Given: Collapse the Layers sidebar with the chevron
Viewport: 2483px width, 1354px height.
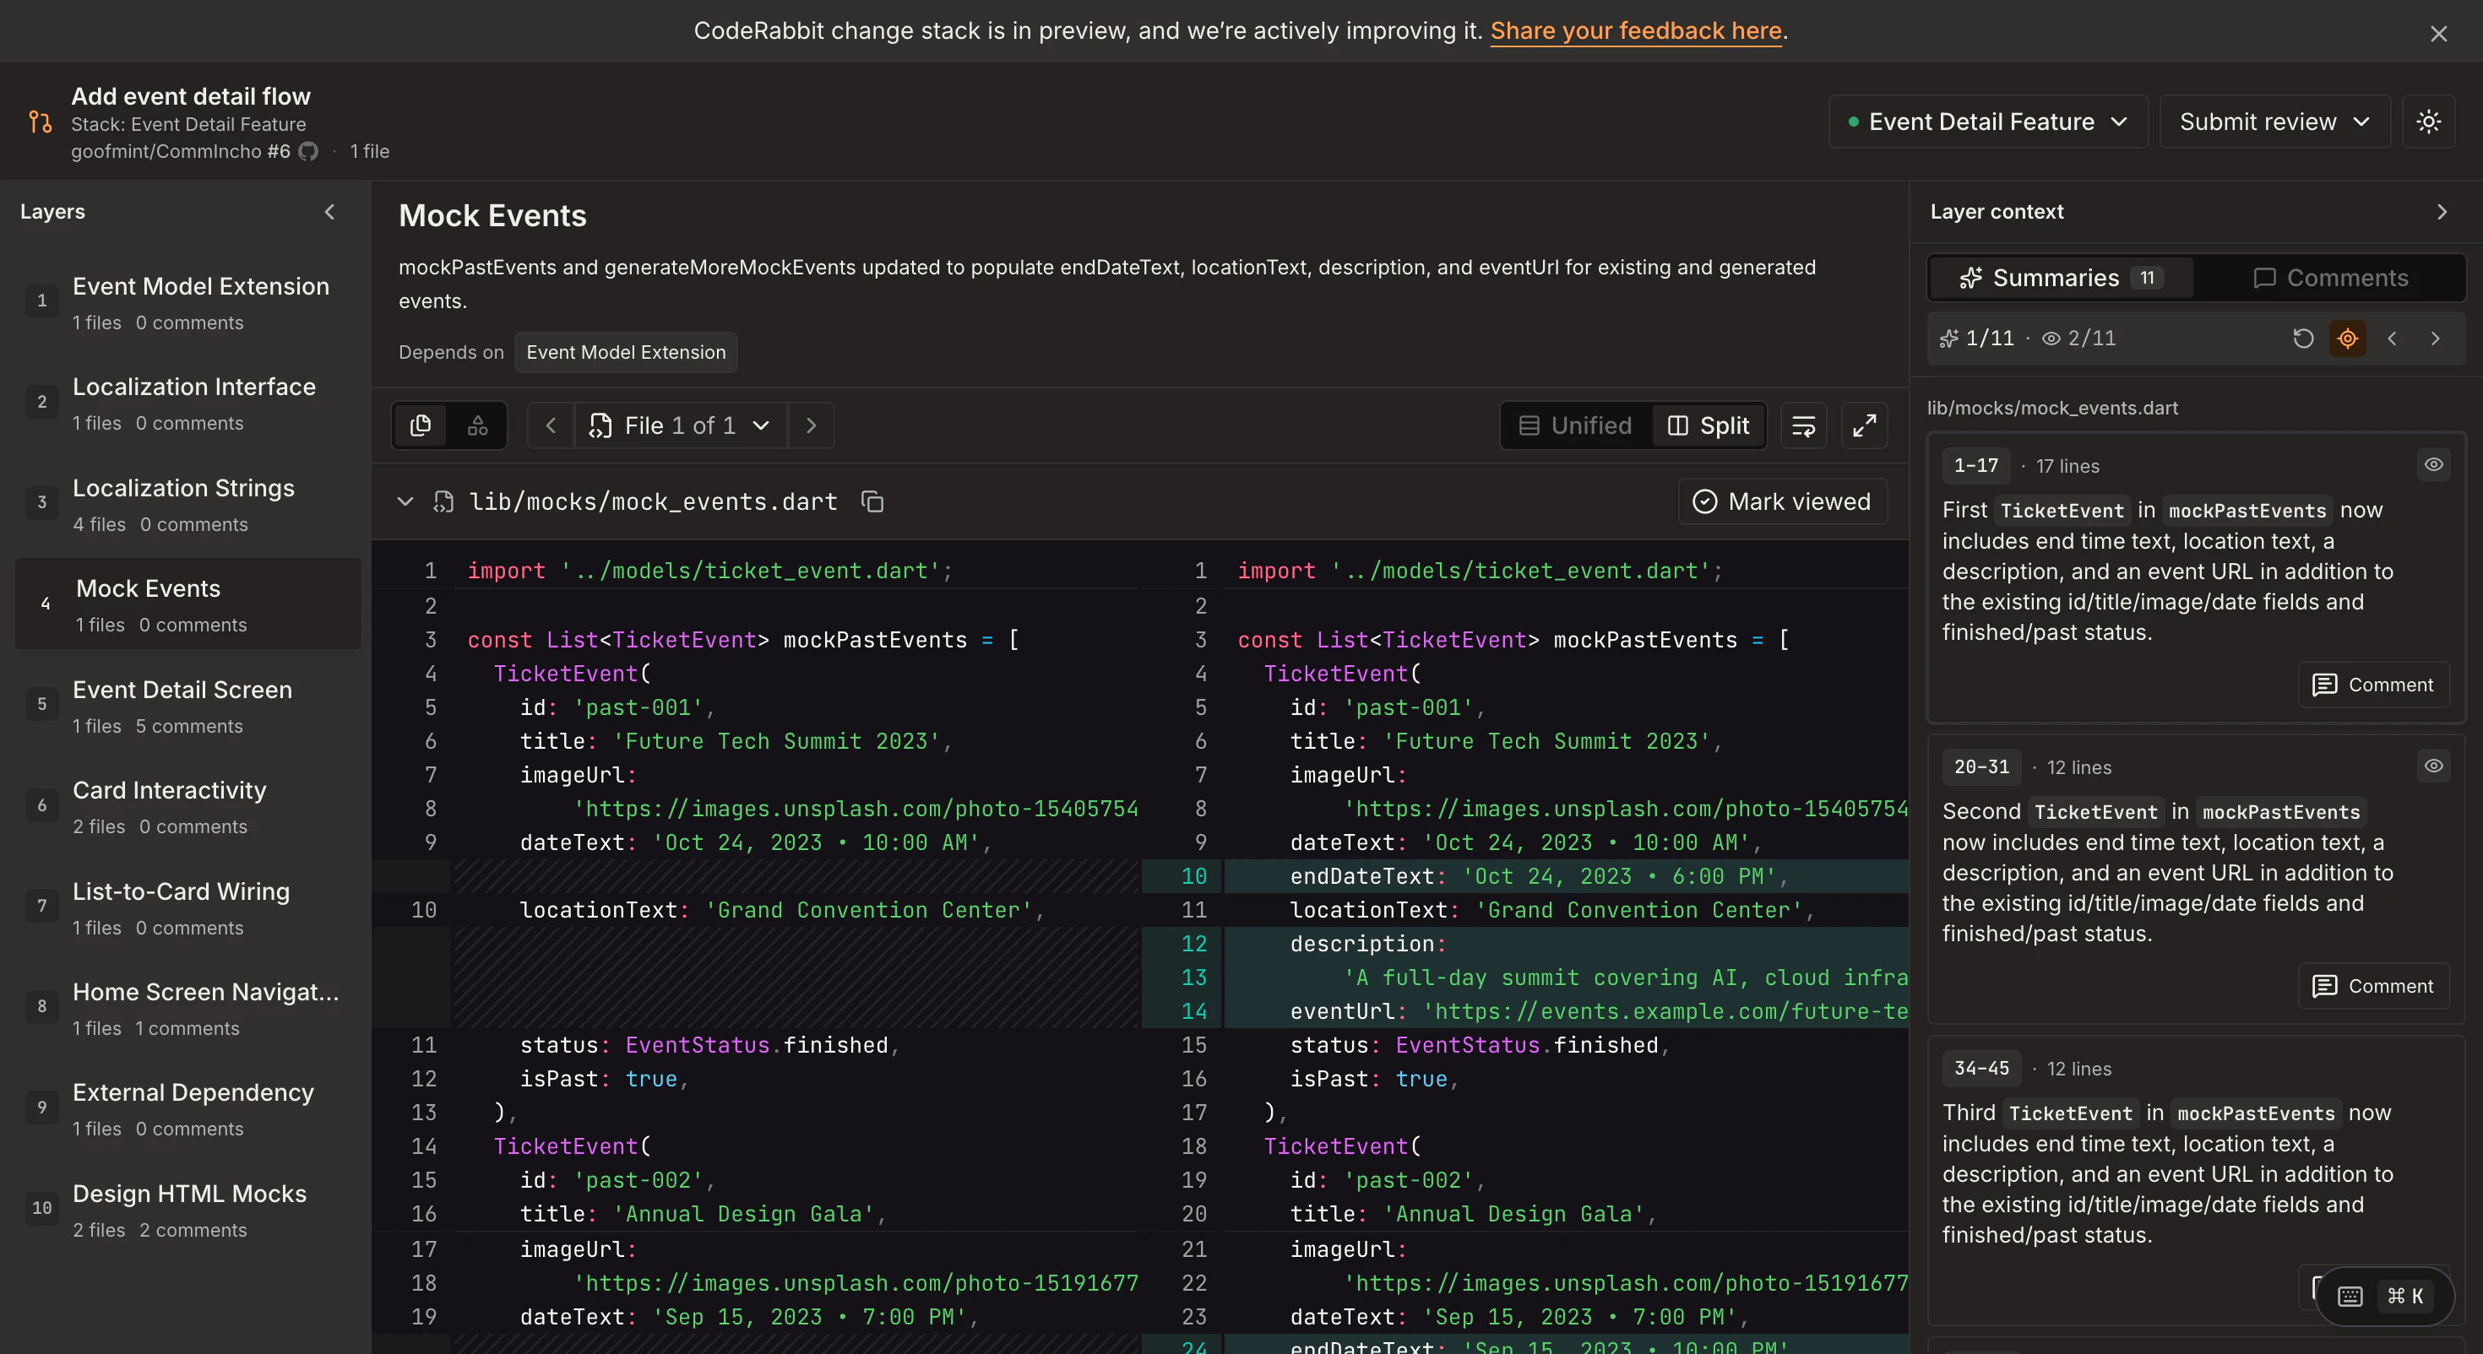Looking at the screenshot, I should [x=329, y=211].
